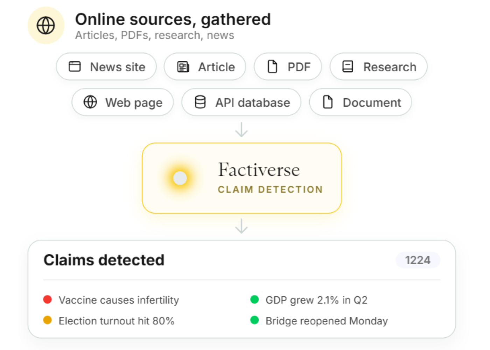Click the newspaper icon in Article chip

point(183,66)
